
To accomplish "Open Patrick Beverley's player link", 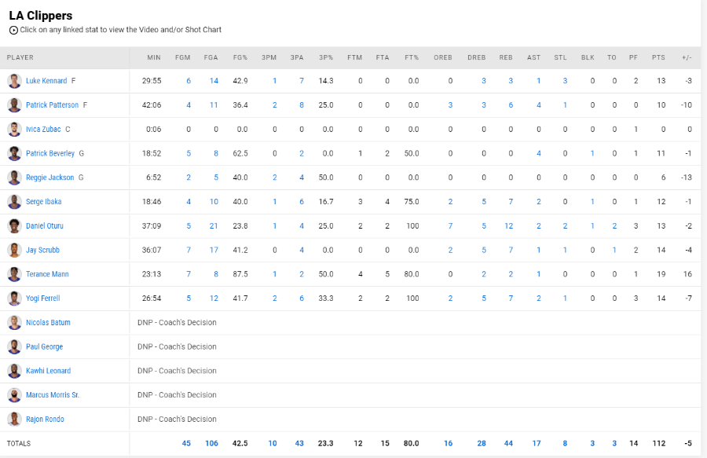I will [50, 153].
